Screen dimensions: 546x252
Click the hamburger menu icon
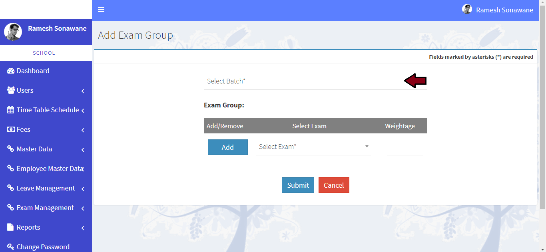pyautogui.click(x=101, y=10)
